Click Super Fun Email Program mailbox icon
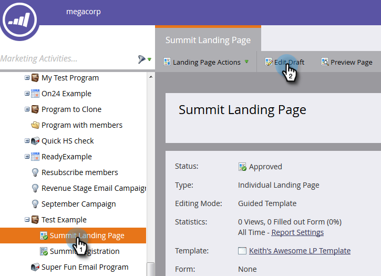This screenshot has width=381, height=276. (x=35, y=267)
